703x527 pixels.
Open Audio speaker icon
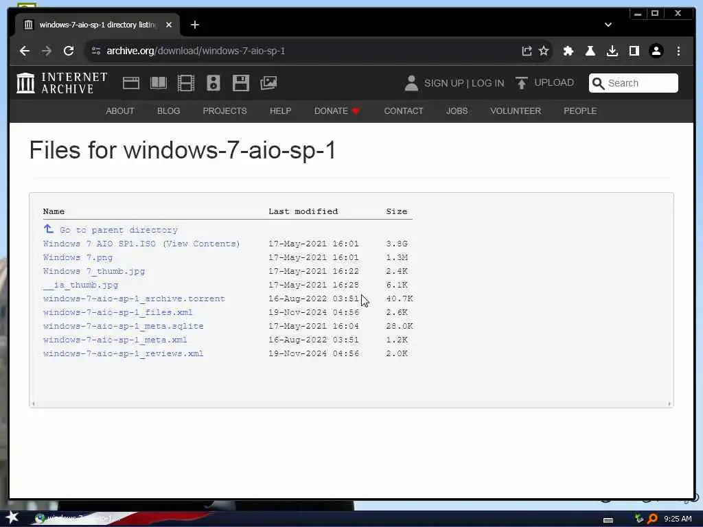pos(214,83)
